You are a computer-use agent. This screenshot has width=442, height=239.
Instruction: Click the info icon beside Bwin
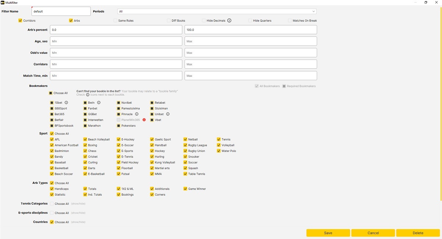pyautogui.click(x=99, y=103)
